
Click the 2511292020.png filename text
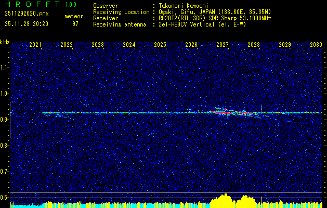pyautogui.click(x=27, y=14)
